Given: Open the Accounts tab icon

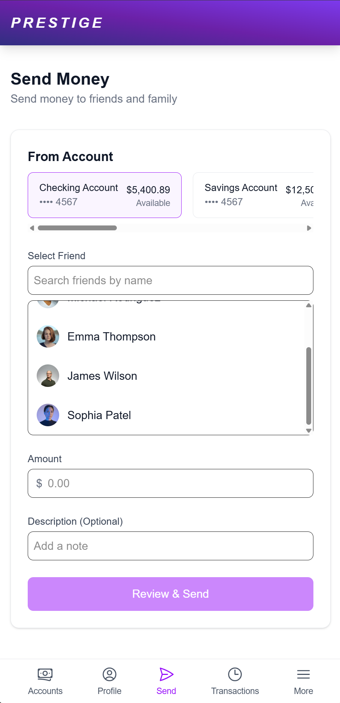Looking at the screenshot, I should (x=45, y=674).
